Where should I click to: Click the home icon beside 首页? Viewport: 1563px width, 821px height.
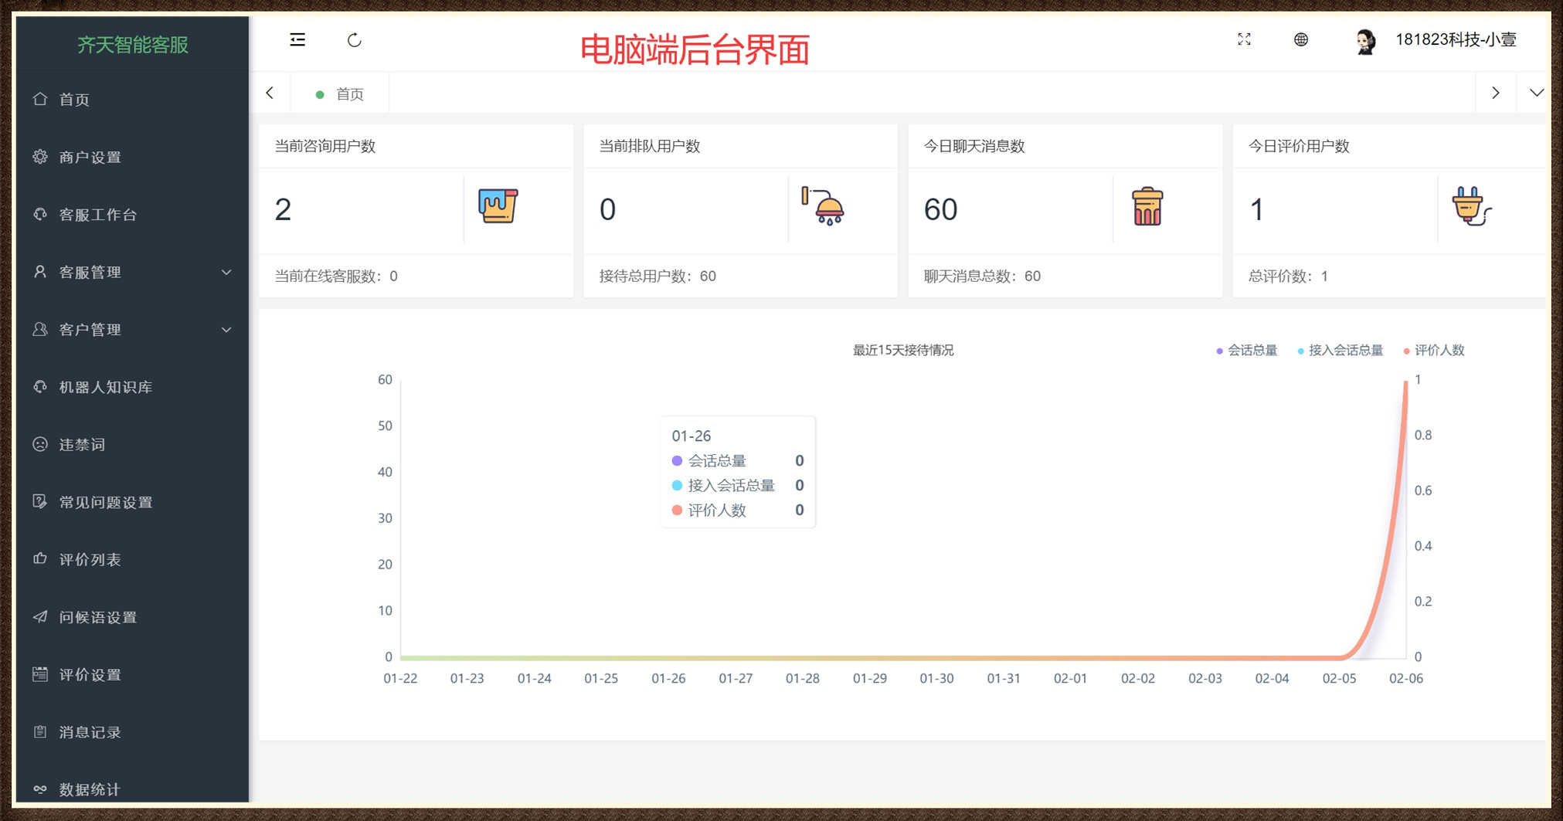click(40, 99)
